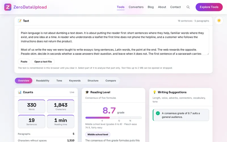The height and width of the screenshot is (142, 227).
Task: Click the Writing Suggestions heading
Action: 172,92
